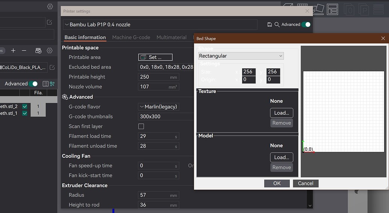Switch to the Machine G-code tab
This screenshot has width=389, height=213.
131,37
